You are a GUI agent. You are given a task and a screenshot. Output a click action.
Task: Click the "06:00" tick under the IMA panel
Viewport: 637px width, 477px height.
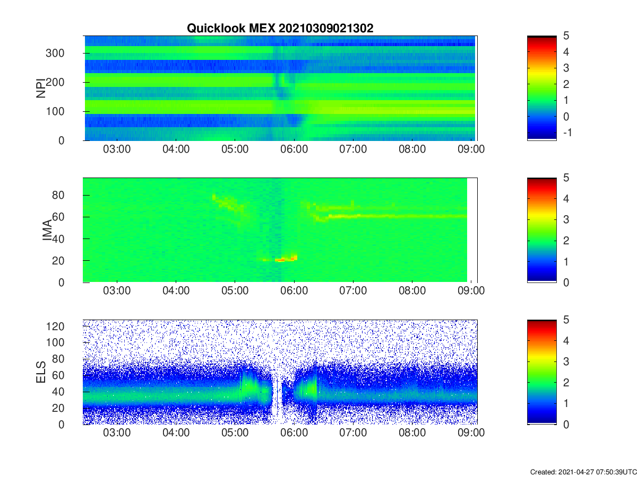[294, 291]
